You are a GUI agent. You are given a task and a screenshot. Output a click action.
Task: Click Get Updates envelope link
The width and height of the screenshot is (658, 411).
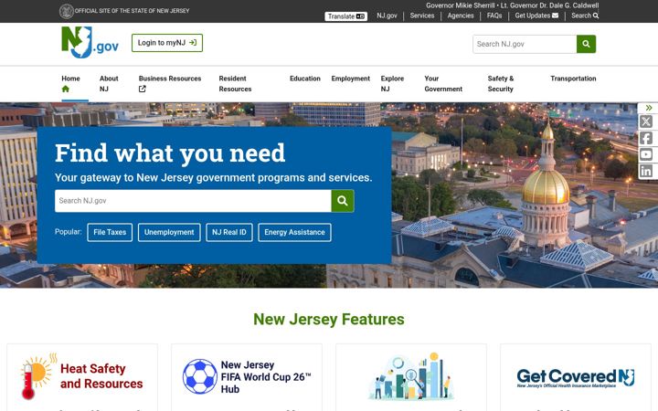tap(536, 16)
